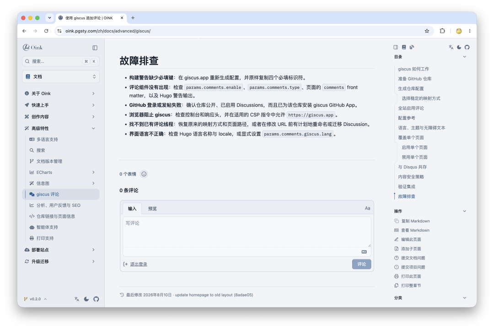The image size is (494, 330).
Task: Jump to 故障排查 in contents
Action: click(407, 196)
